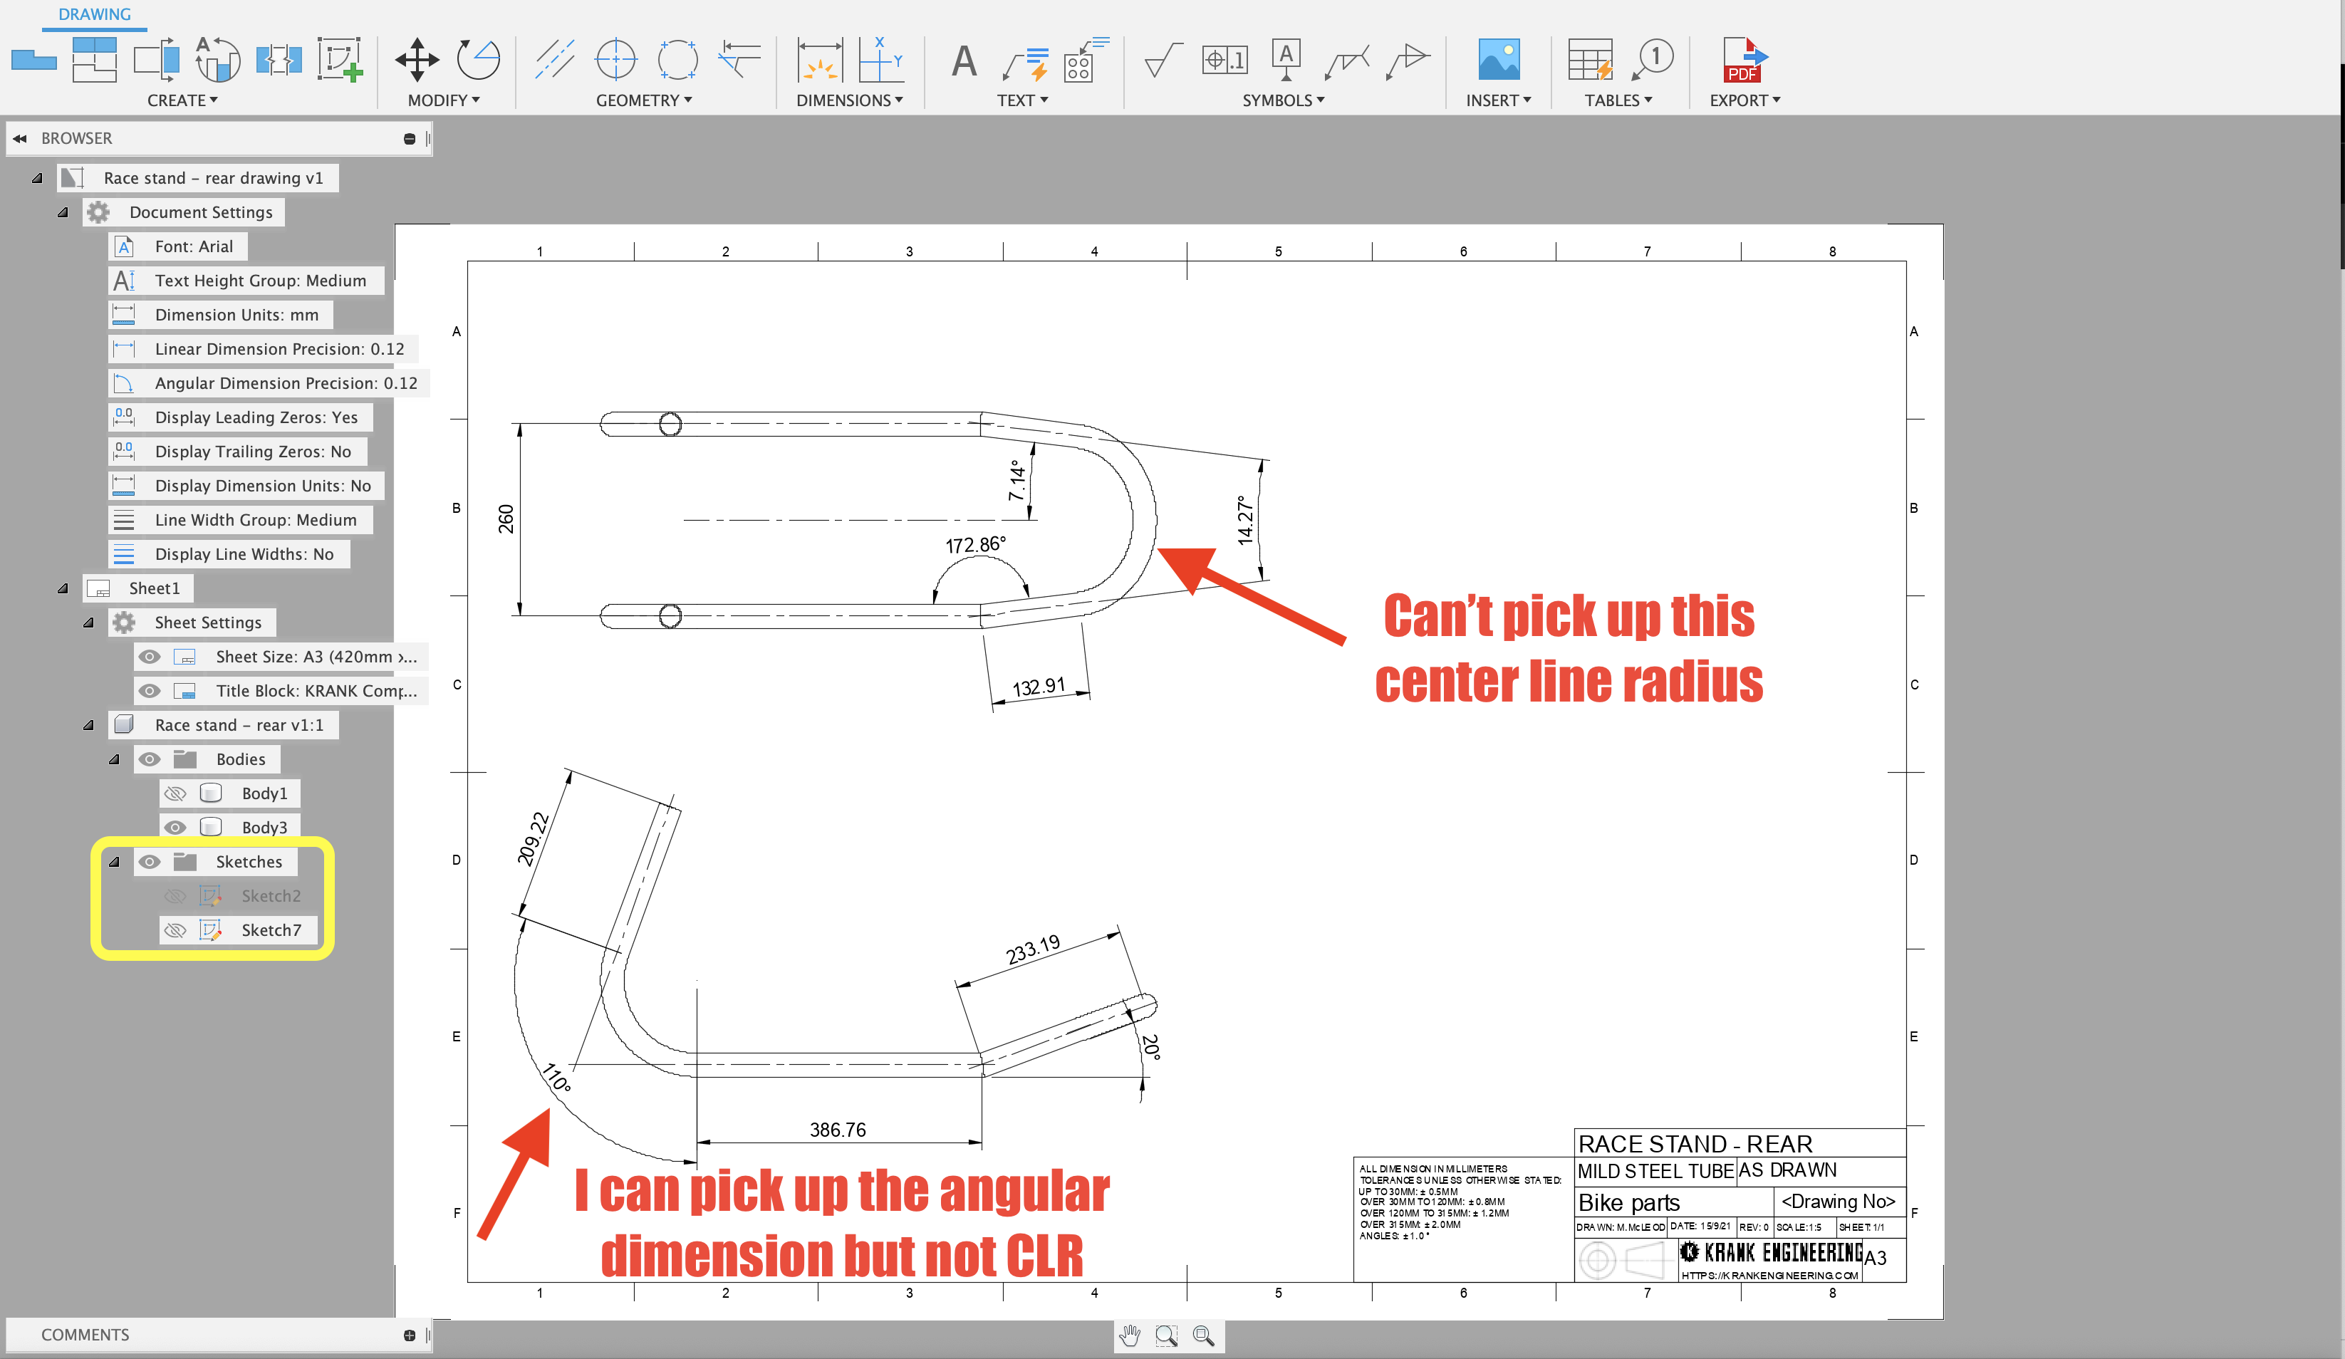The width and height of the screenshot is (2345, 1359).
Task: Select the Center Mark tool under Geometry
Action: point(616,61)
